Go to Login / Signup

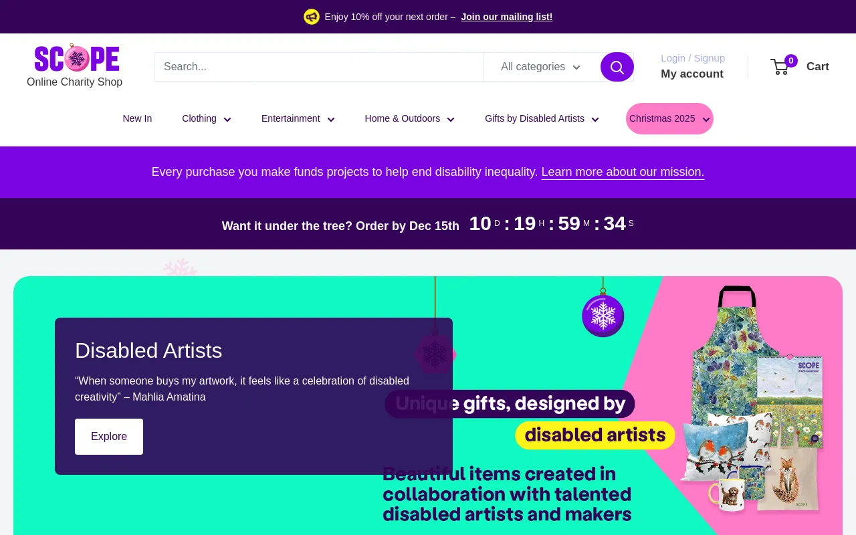[692, 58]
